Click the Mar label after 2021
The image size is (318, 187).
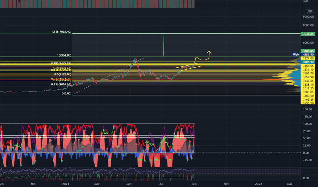(x=97, y=184)
